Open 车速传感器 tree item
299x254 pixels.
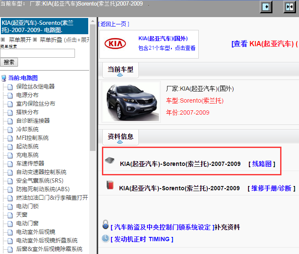tap(30, 163)
